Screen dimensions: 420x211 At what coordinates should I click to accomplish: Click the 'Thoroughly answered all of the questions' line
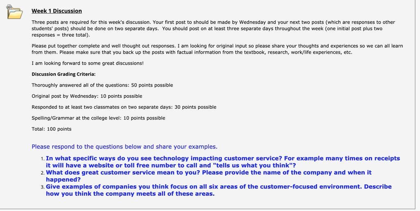point(102,85)
